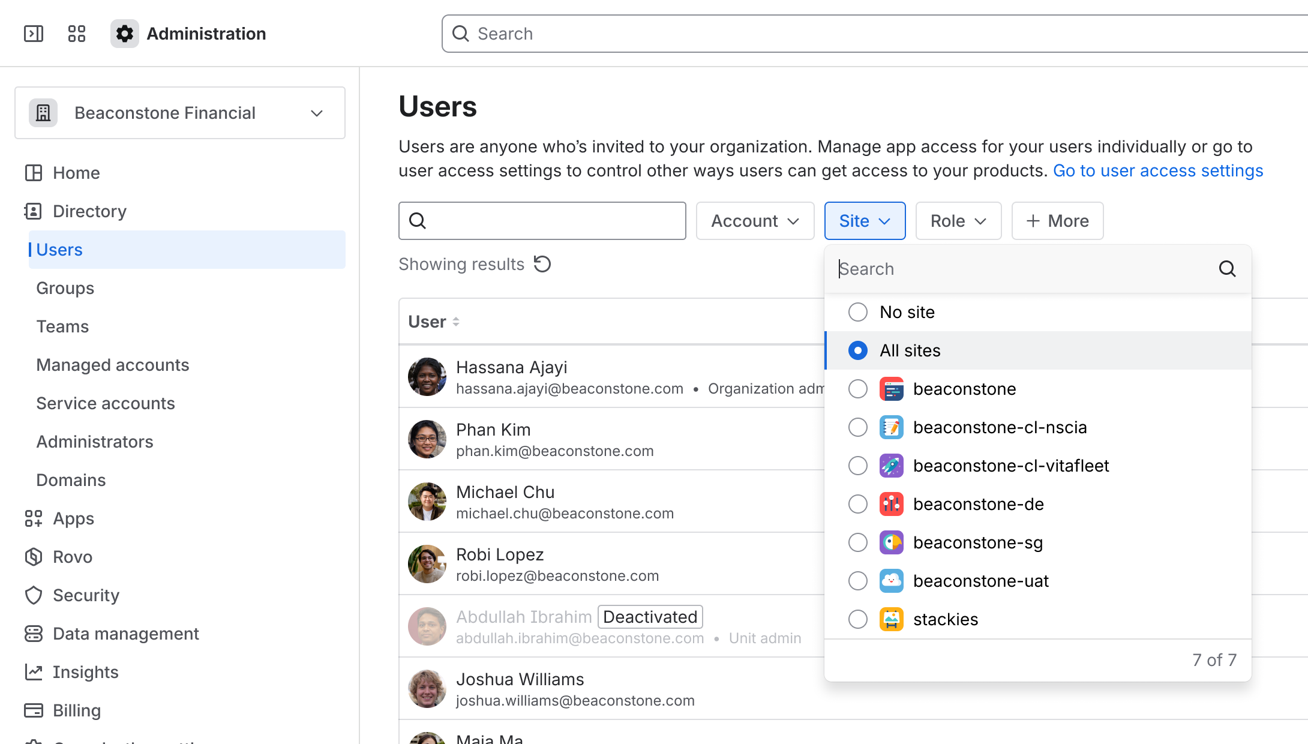This screenshot has width=1308, height=744.
Task: Collapse the Site filter dropdown
Action: point(865,221)
